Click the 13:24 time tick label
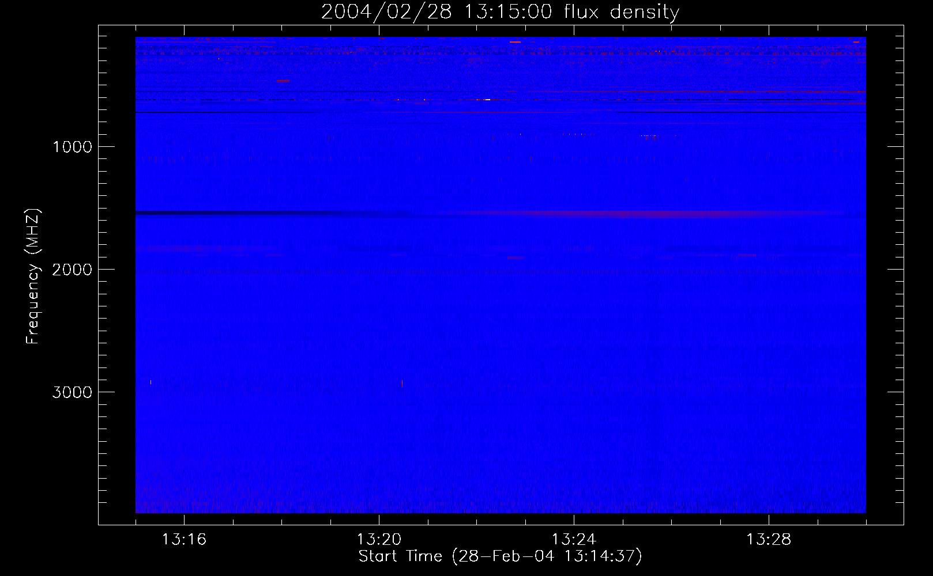Screen dimensions: 933x576 [x=574, y=540]
